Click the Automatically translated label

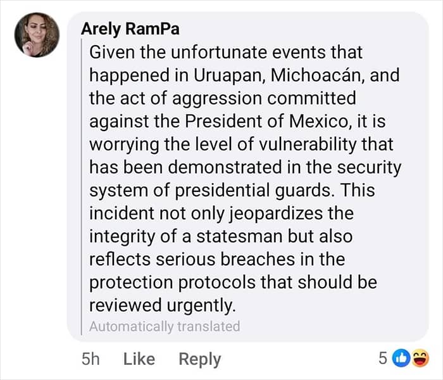point(165,327)
